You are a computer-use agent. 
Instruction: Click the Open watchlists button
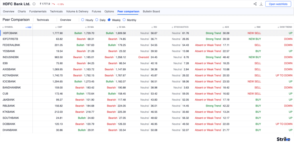tap(278, 4)
